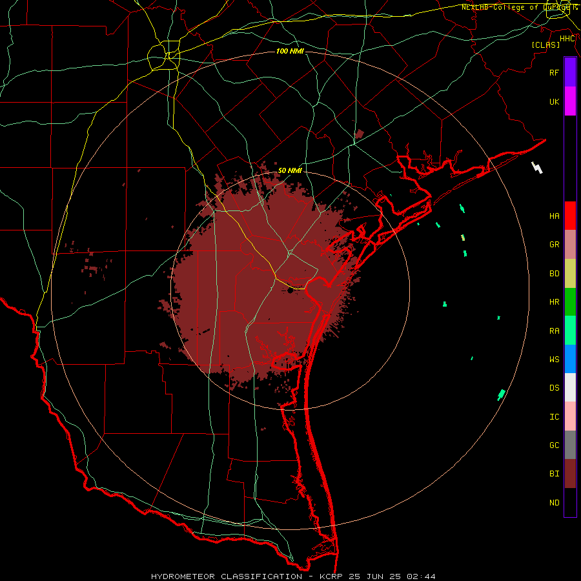
Task: Click the magenta UK color swatch
Action: [x=570, y=101]
